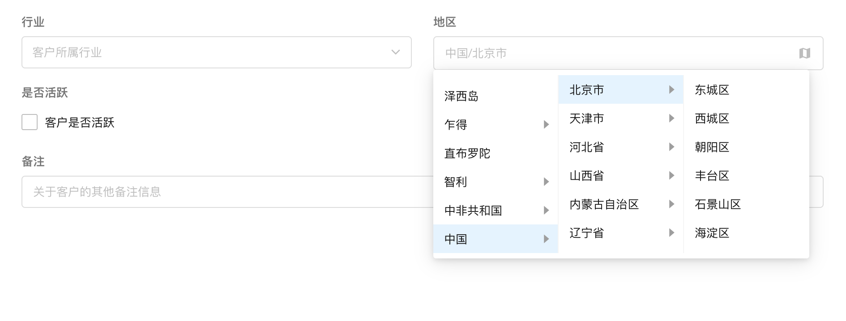
Task: Expand the 中非共和国 submenu arrow
Action: coord(546,210)
